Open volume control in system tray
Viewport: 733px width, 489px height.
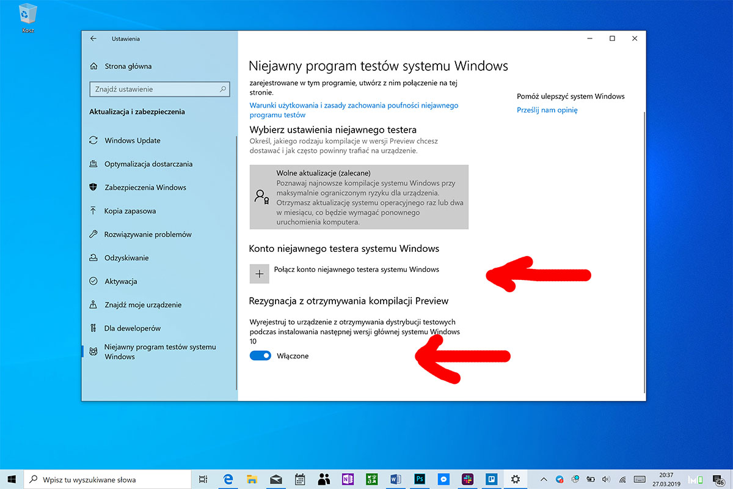click(605, 480)
